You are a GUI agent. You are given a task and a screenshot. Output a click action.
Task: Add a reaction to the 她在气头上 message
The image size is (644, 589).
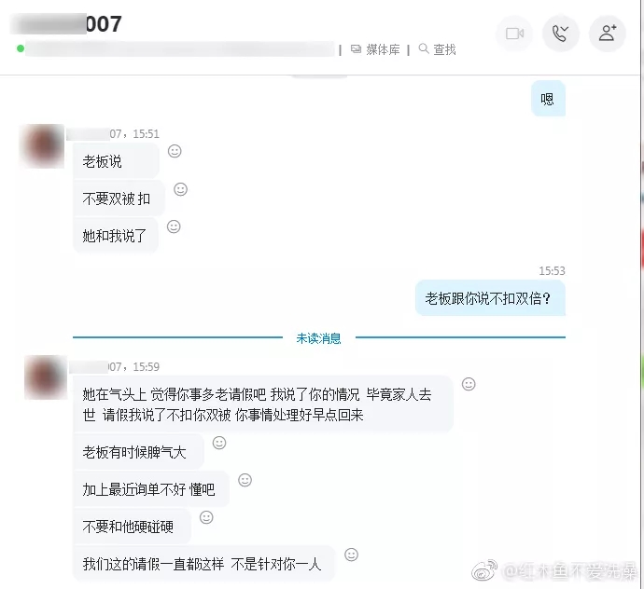(x=469, y=384)
